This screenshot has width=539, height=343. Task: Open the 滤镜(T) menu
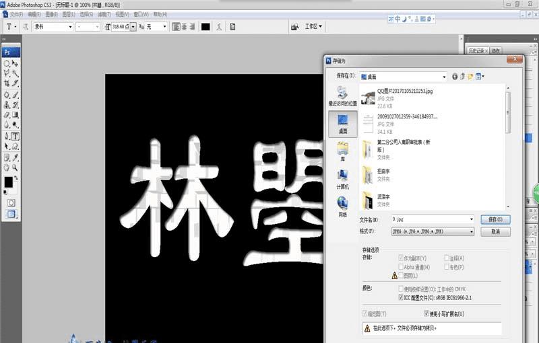click(x=104, y=14)
